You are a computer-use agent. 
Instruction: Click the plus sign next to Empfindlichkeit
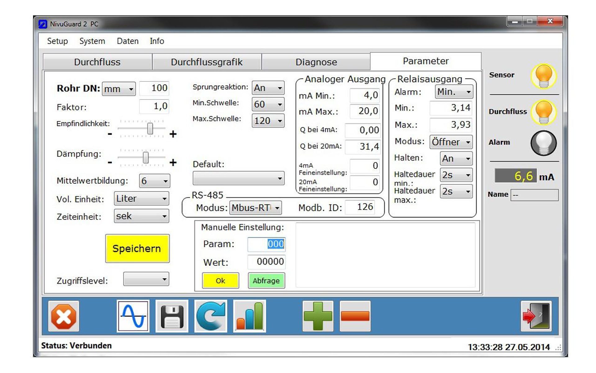[x=173, y=134]
